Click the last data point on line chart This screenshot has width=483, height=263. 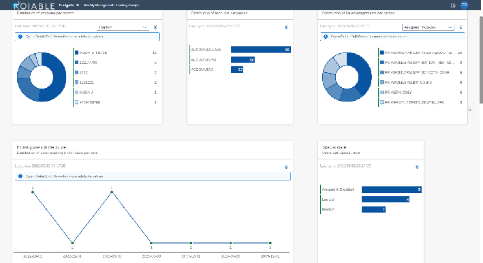coord(270,243)
